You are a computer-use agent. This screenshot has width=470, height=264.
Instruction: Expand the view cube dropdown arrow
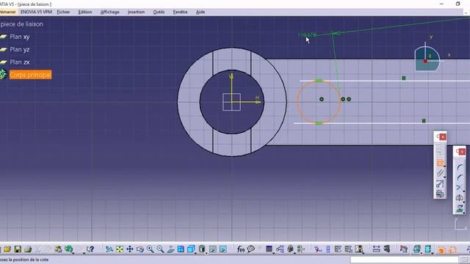(x=195, y=253)
